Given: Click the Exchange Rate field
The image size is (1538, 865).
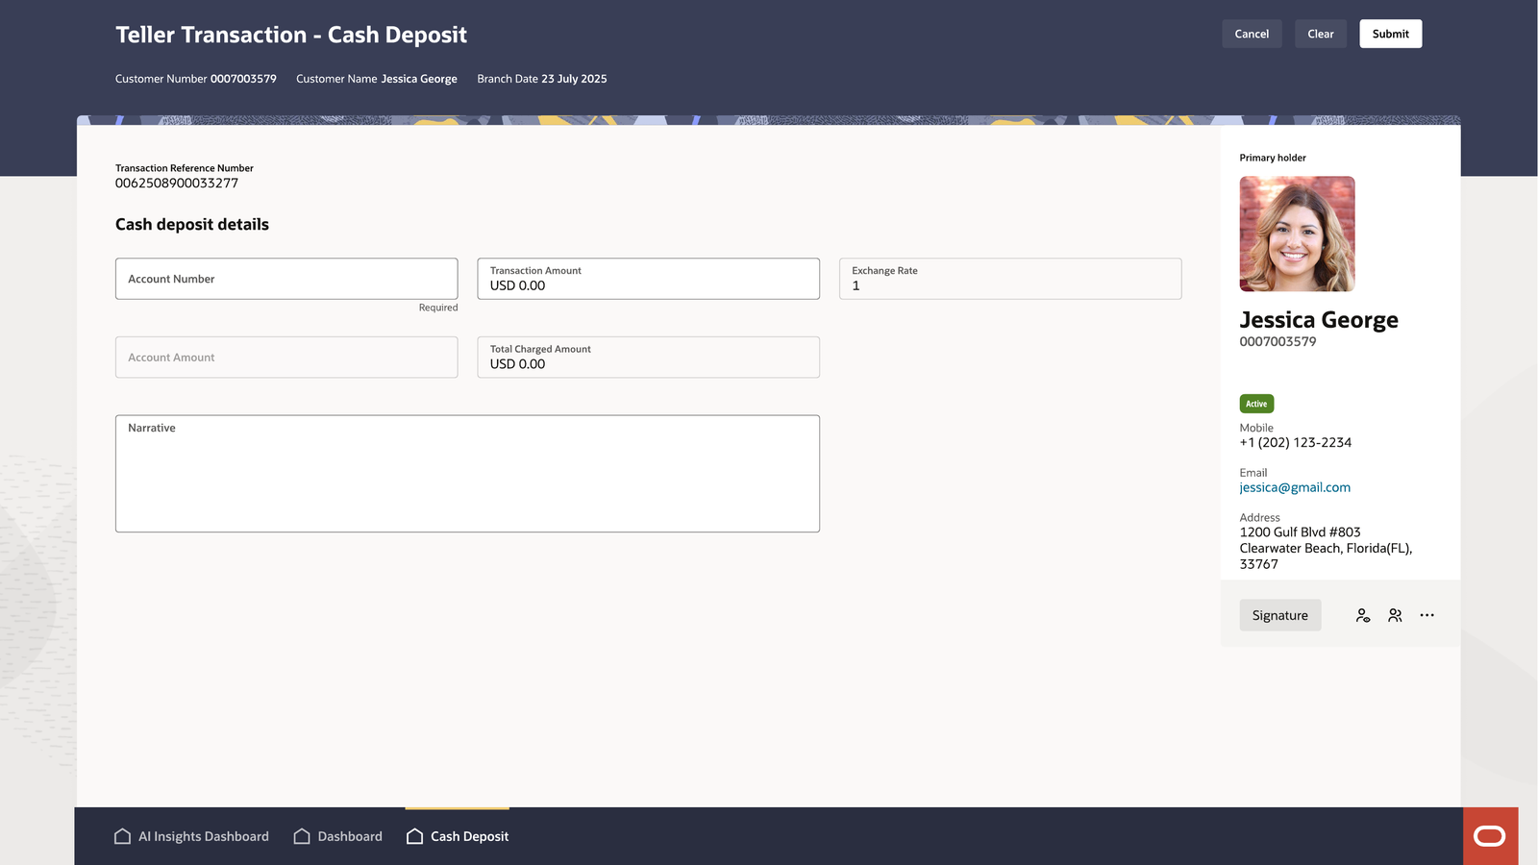Looking at the screenshot, I should (1010, 279).
